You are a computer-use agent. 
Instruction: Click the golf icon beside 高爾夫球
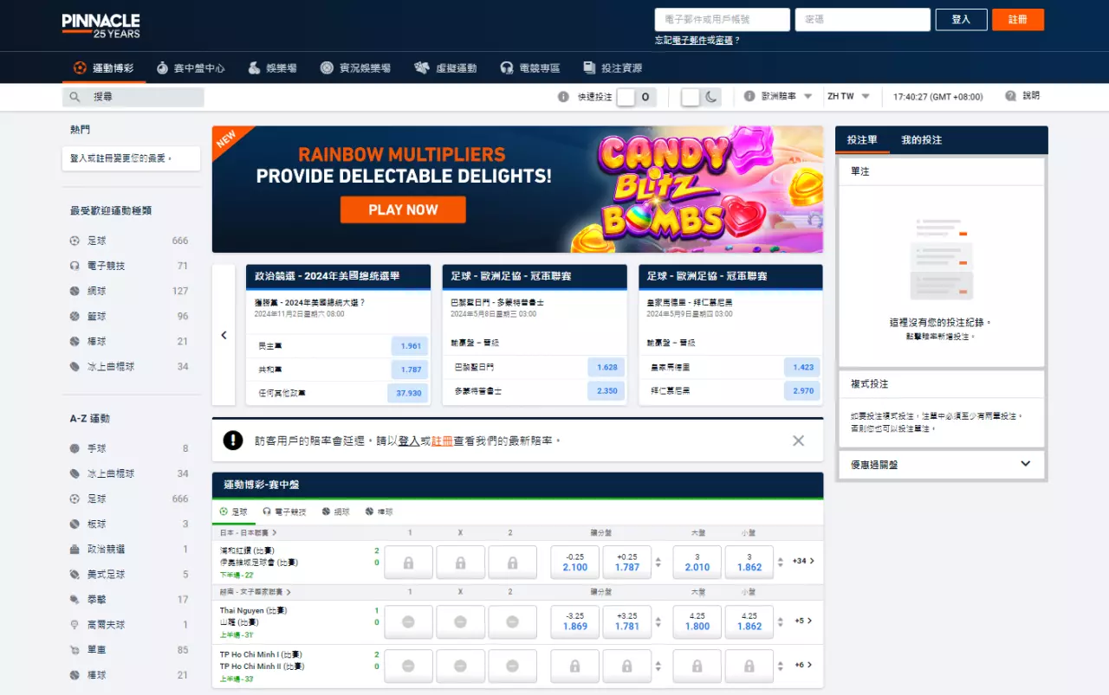(x=75, y=624)
